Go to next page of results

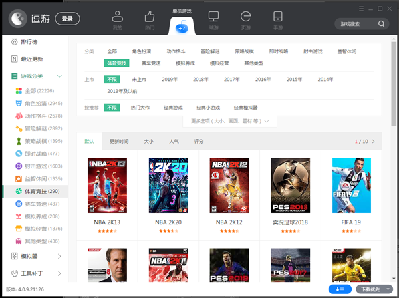tap(373, 141)
